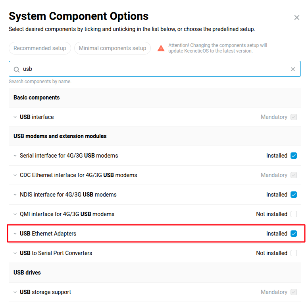The width and height of the screenshot is (308, 304).
Task: Expand USB Ethernet Adapters details chevron
Action: [15, 234]
